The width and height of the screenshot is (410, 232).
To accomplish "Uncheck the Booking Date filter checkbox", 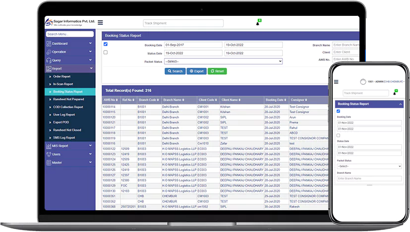I will (x=106, y=44).
